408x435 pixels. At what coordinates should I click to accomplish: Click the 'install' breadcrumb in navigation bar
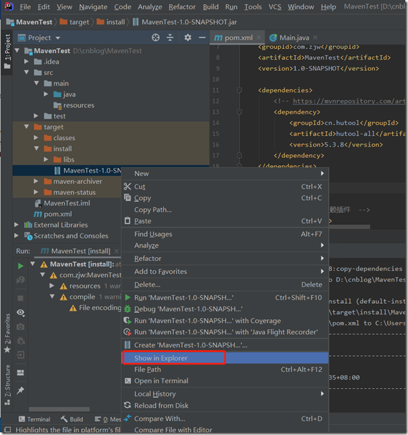111,22
